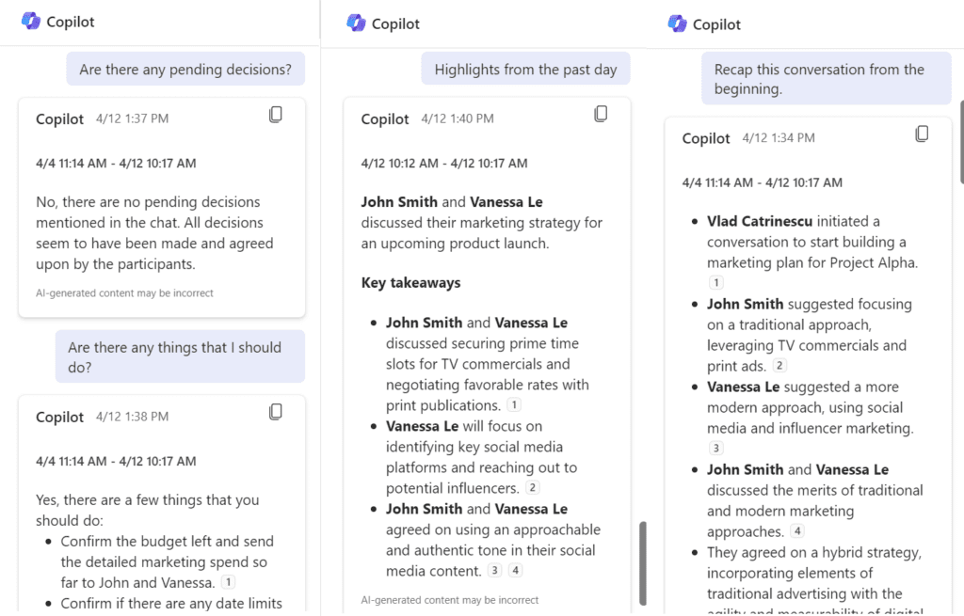The height and width of the screenshot is (616, 964).
Task: Click the Copilot logo in the middle panel header
Action: tap(356, 24)
